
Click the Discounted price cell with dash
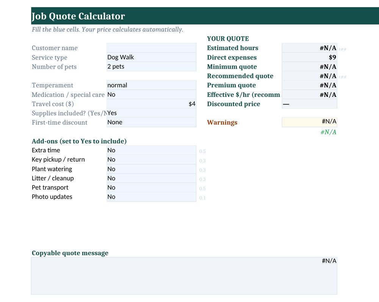coord(309,104)
